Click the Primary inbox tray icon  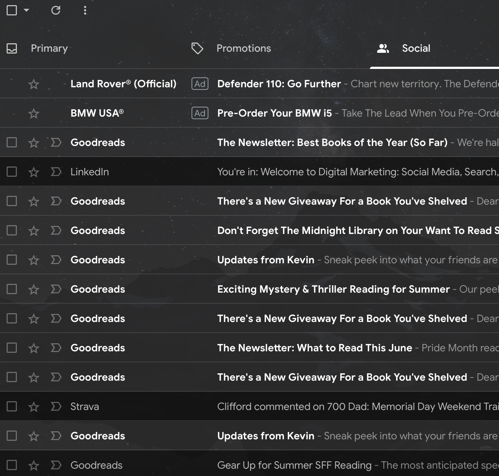(x=12, y=48)
